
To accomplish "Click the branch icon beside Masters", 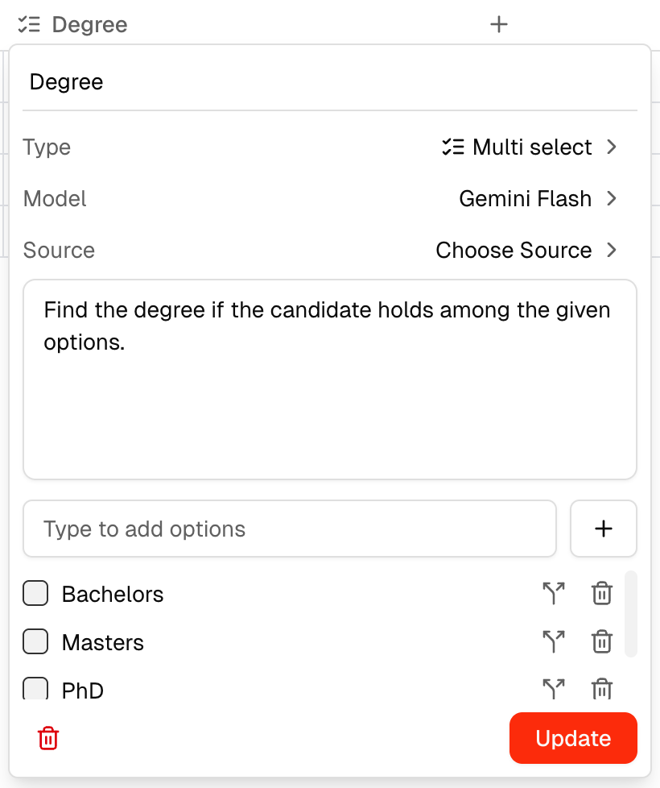I will 553,642.
